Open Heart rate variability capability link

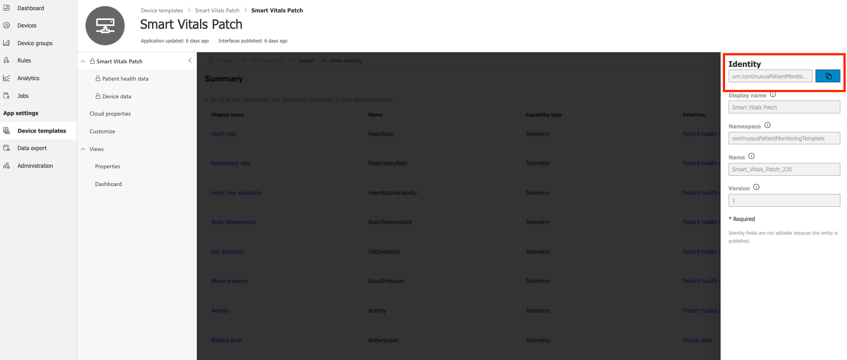236,193
